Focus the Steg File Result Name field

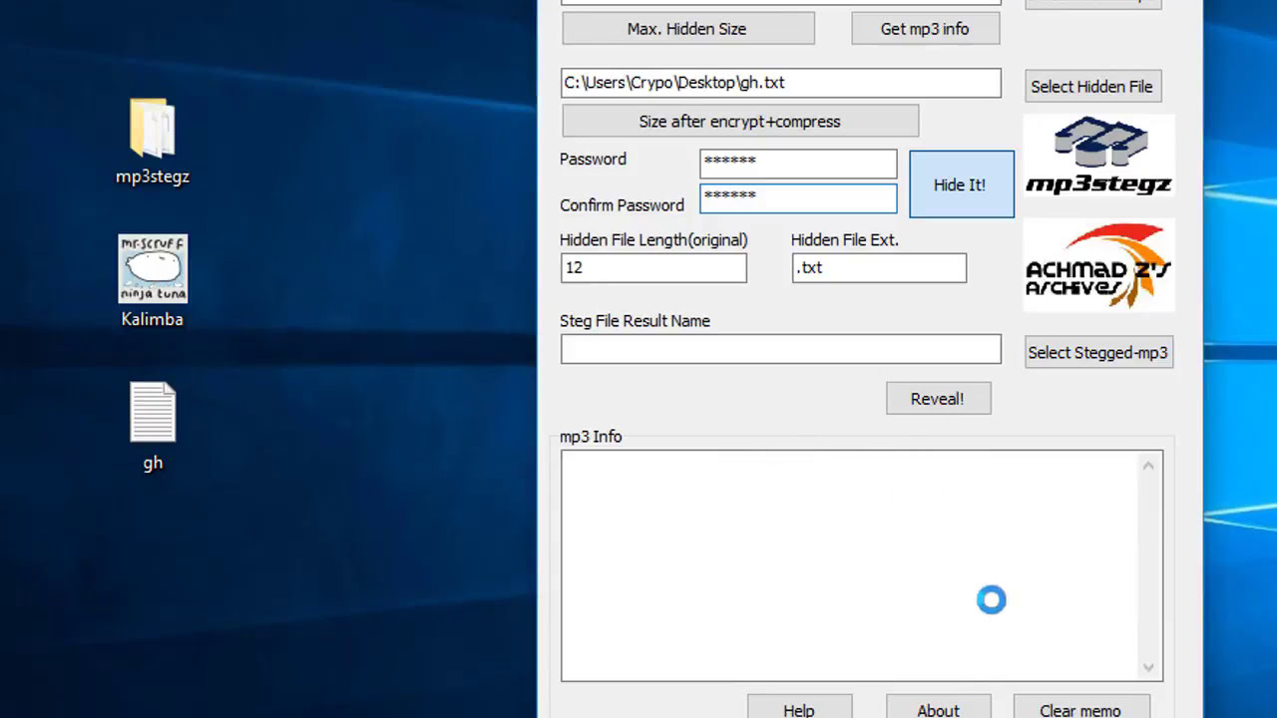(780, 349)
